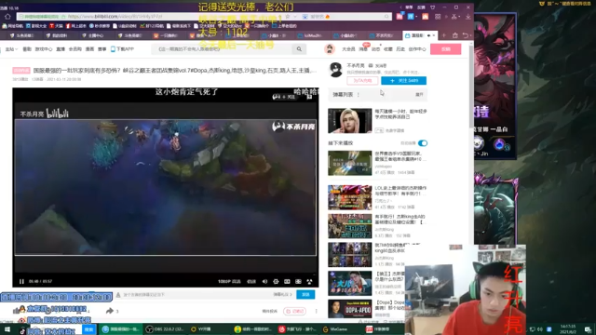This screenshot has width=596, height=335.
Task: Open the browser scissors screenshot tool
Action: (454, 17)
